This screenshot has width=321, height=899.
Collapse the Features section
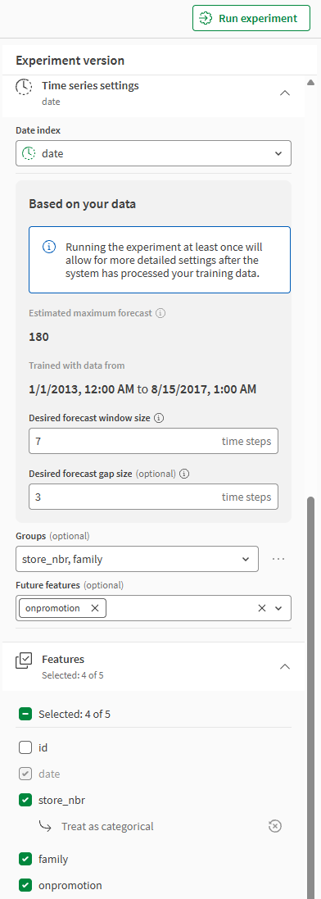coord(284,667)
